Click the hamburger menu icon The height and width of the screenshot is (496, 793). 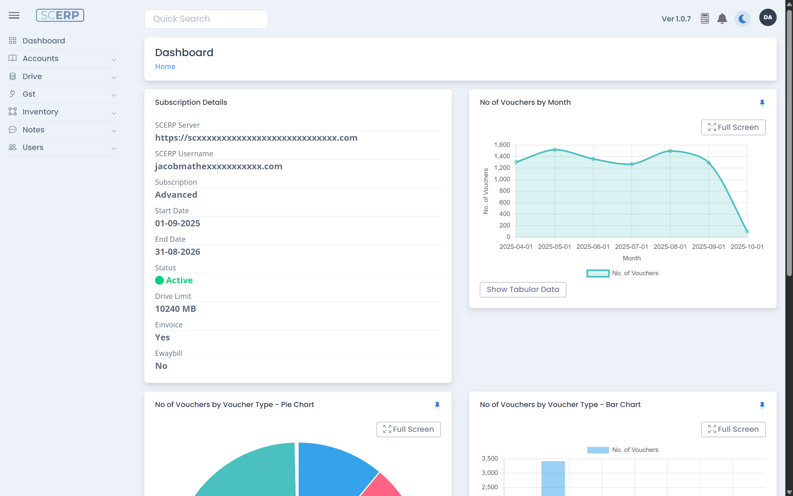[14, 15]
